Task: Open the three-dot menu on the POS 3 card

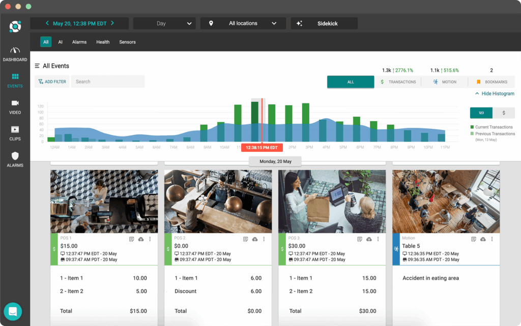Action: click(378, 238)
